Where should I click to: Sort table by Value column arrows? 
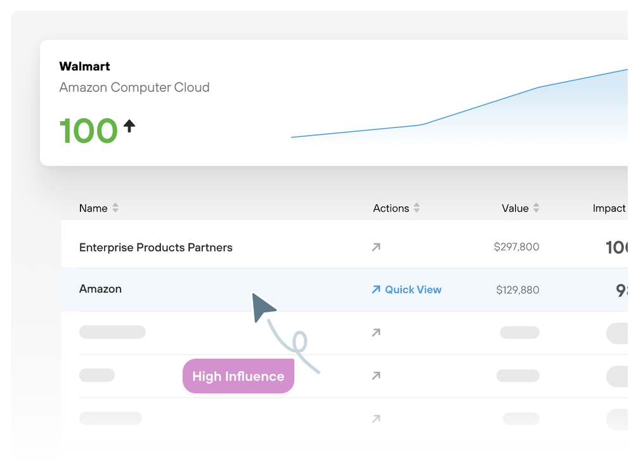(x=536, y=208)
